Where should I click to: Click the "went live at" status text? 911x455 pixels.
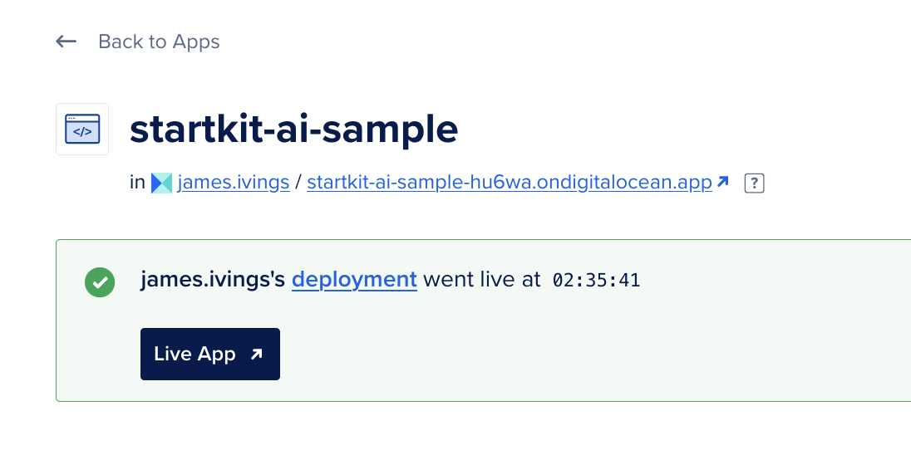tap(482, 280)
